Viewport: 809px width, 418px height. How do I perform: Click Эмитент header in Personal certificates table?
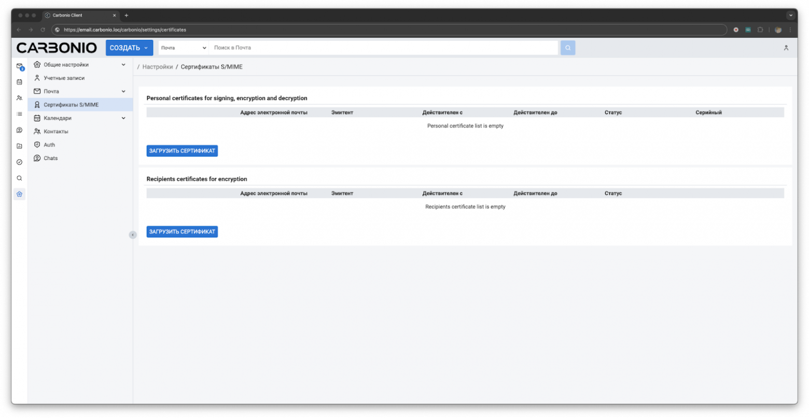[x=342, y=112]
